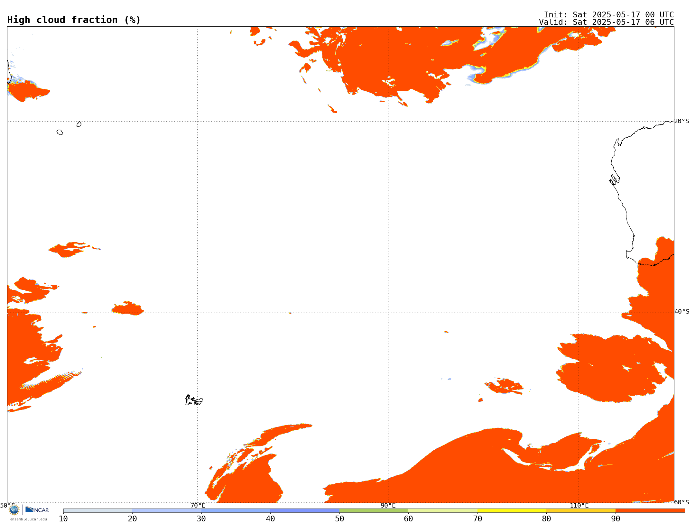Click the 110°E longitude label
The width and height of the screenshot is (695, 523).
point(579,506)
